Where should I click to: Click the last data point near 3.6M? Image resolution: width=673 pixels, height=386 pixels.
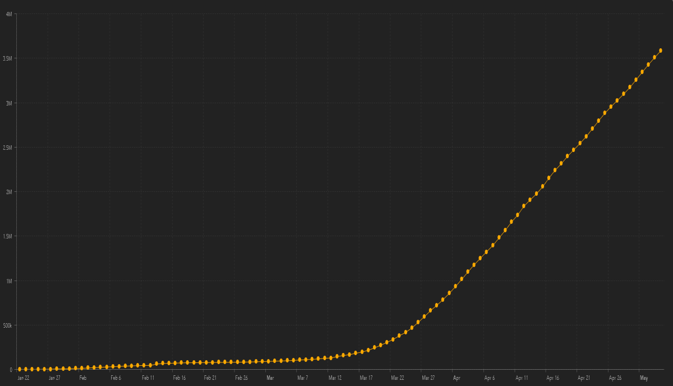coord(661,50)
